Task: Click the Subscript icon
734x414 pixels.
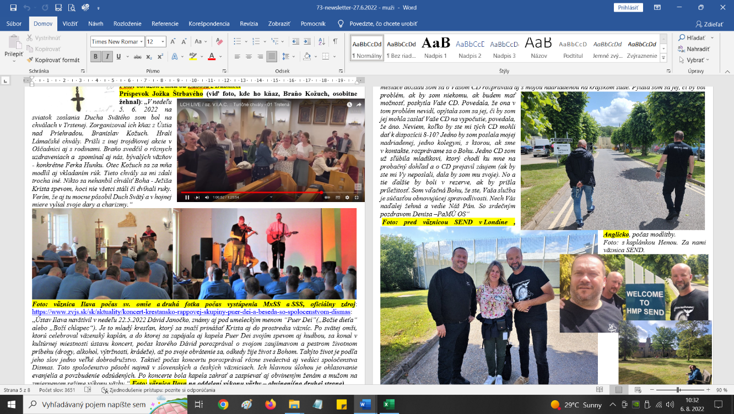Action: [x=149, y=57]
